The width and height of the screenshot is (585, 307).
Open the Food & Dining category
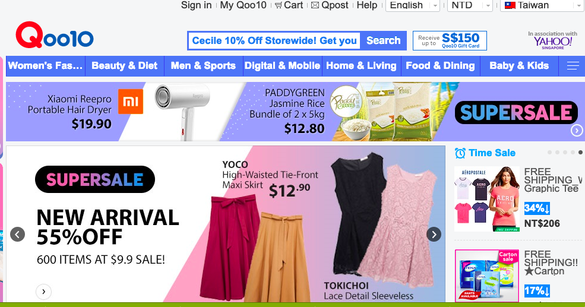[440, 66]
